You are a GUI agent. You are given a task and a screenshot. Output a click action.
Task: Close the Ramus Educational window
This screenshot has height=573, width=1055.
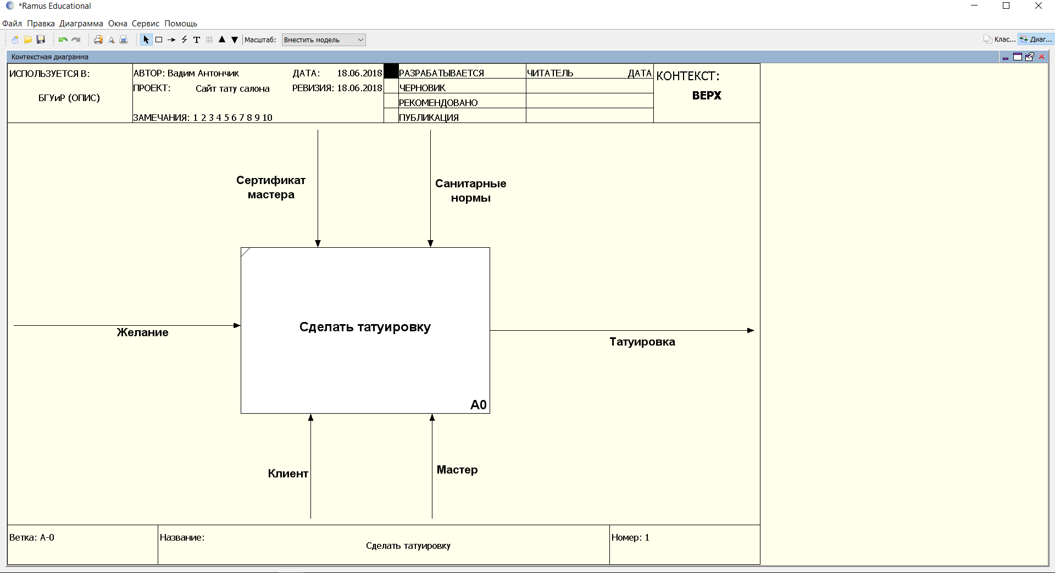tap(1039, 5)
